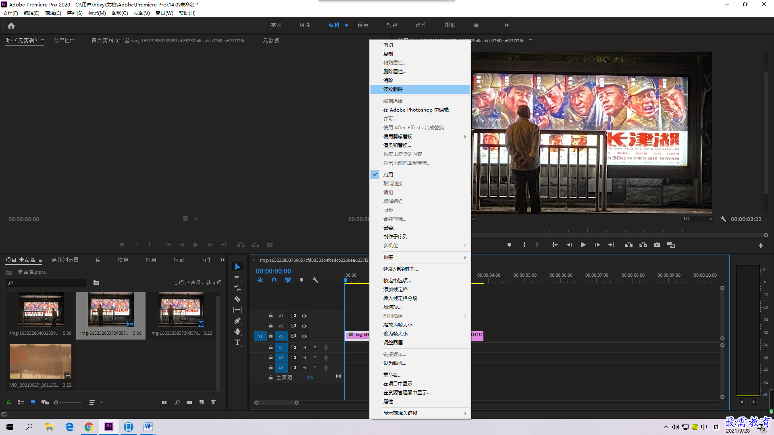
Task: Open playback resolution 1/2 dropdown
Action: [x=698, y=219]
